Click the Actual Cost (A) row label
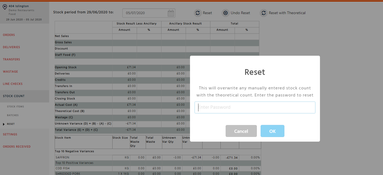The image size is (383, 175). 66,105
